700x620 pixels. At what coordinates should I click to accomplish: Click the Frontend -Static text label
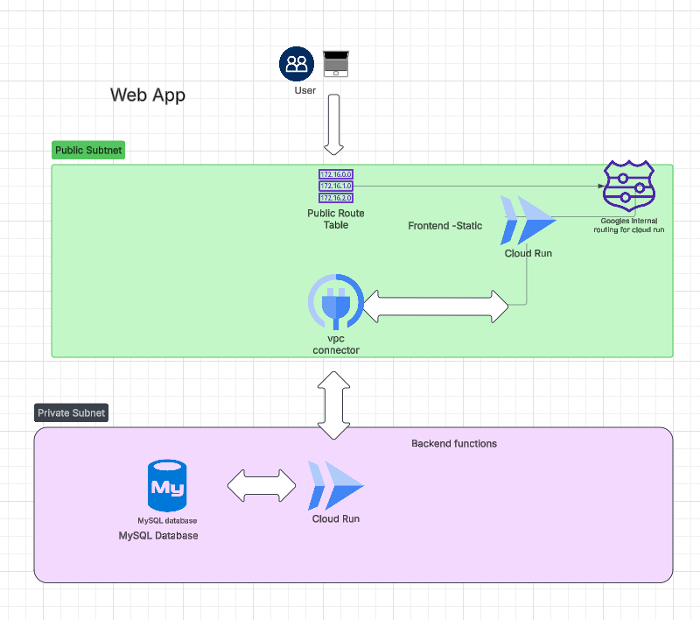[x=445, y=225]
